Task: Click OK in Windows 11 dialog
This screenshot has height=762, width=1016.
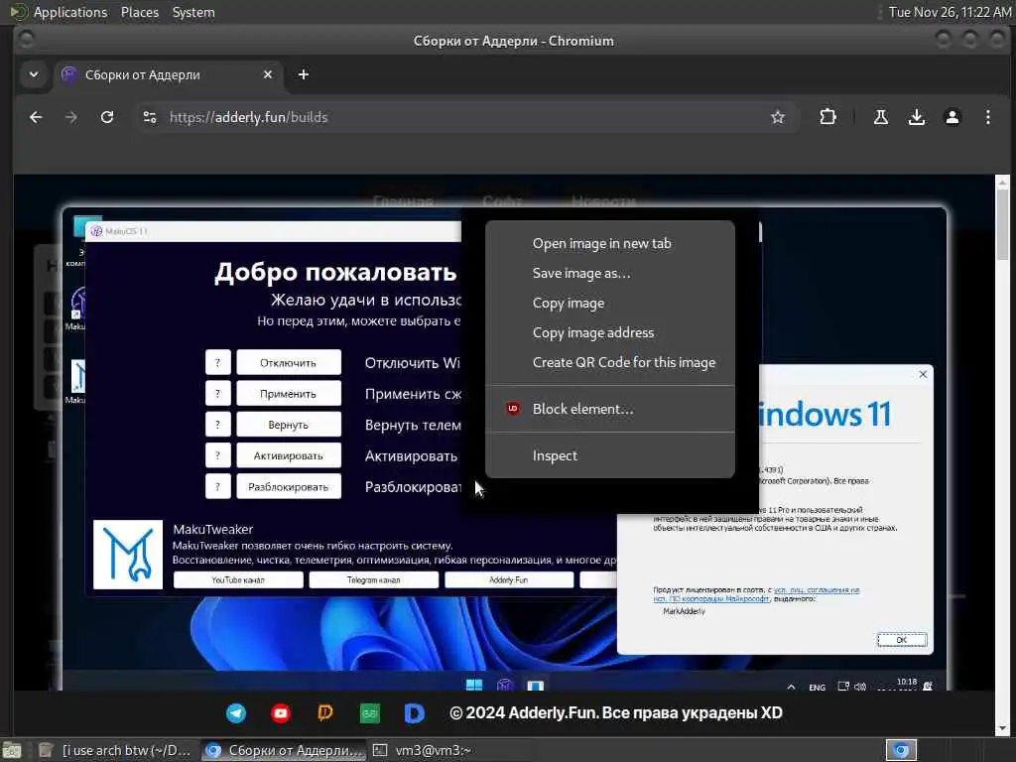Action: (901, 640)
